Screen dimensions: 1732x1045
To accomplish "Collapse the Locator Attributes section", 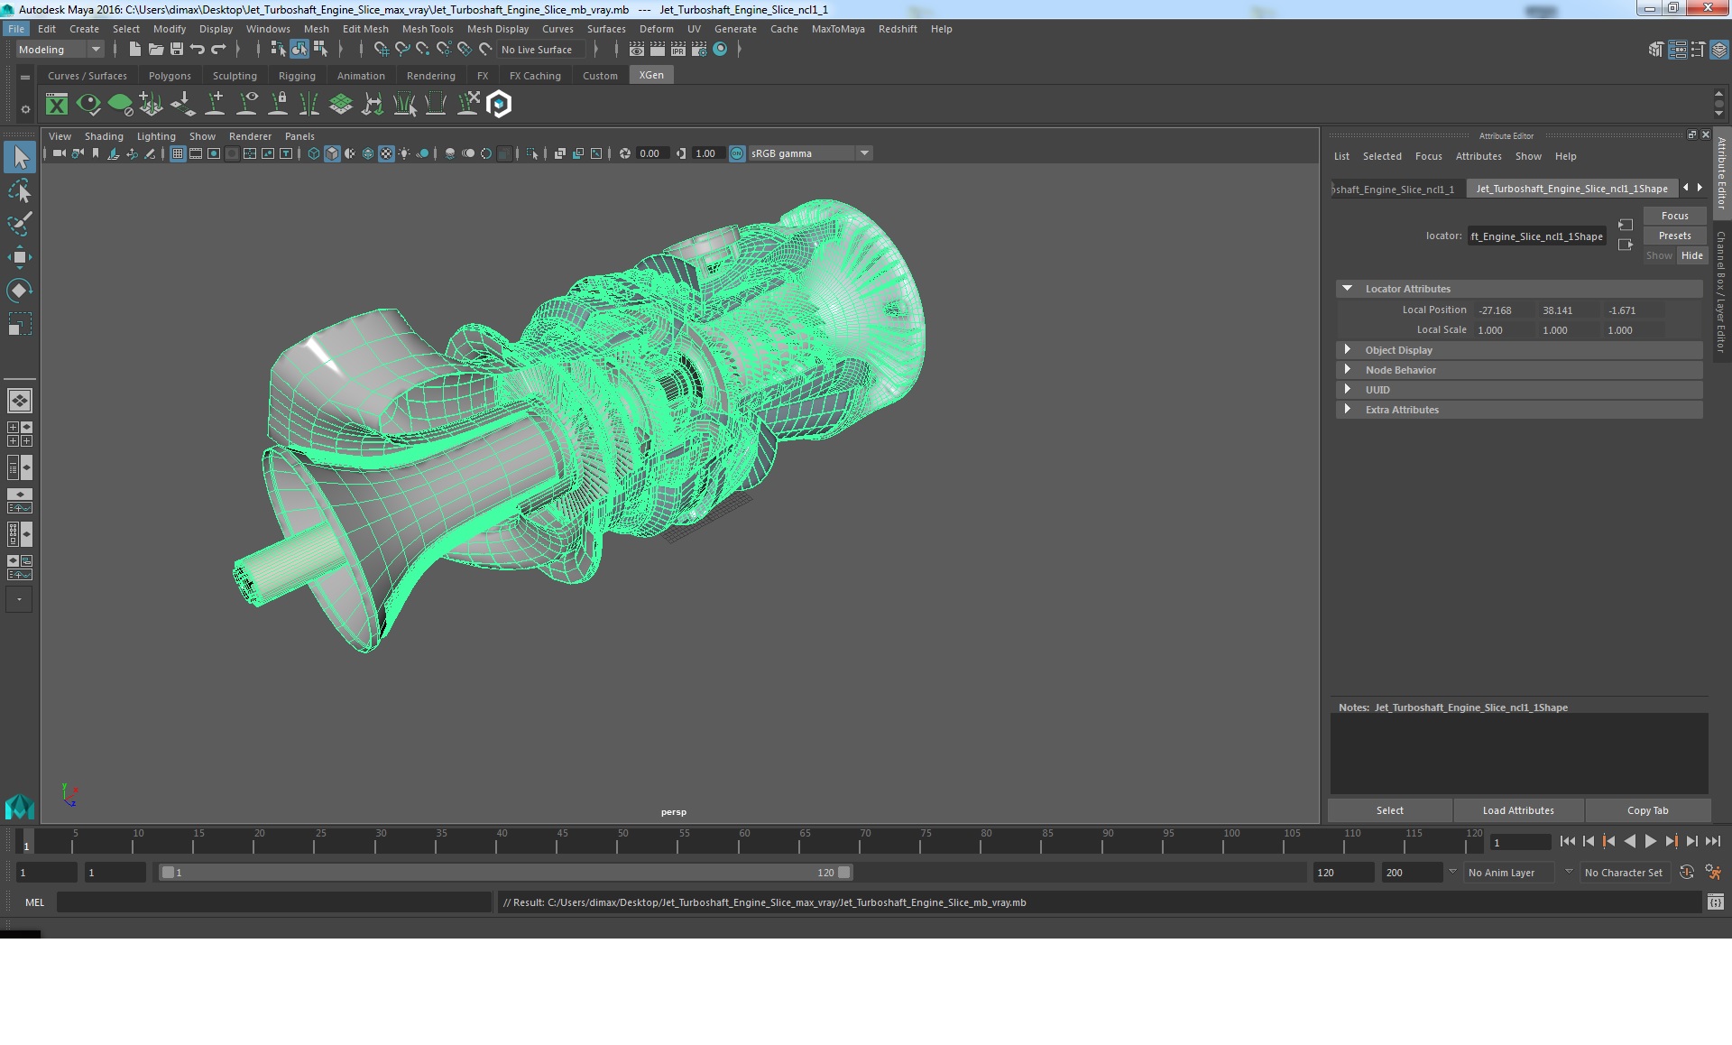I will tap(1348, 289).
